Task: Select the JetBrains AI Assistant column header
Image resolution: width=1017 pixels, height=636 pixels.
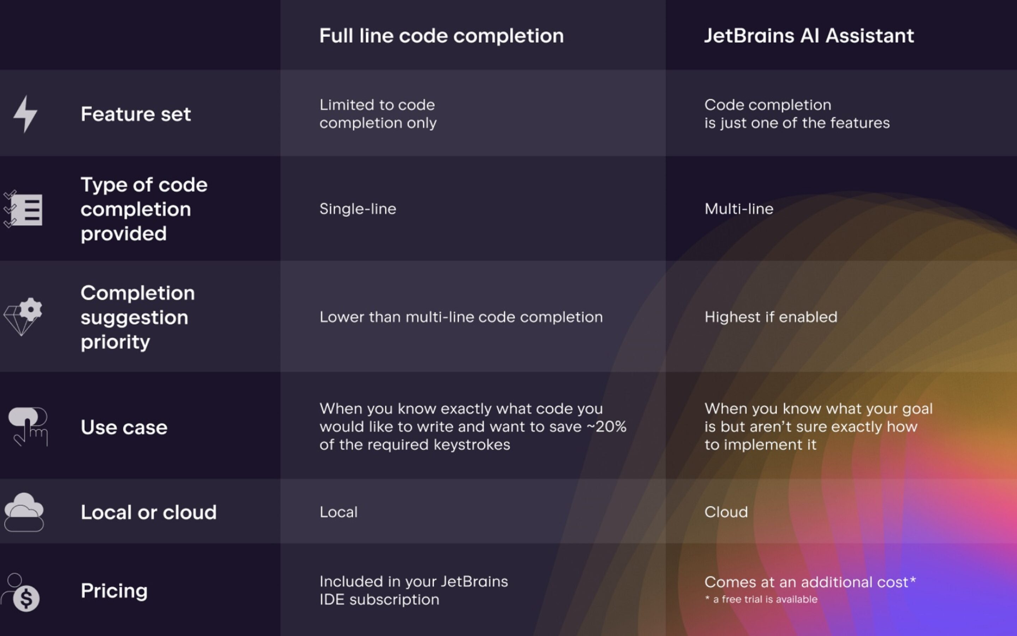Action: click(x=809, y=36)
